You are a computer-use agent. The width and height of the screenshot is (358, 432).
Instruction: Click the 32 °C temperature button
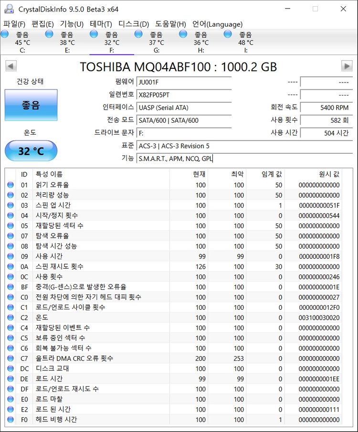click(x=31, y=151)
